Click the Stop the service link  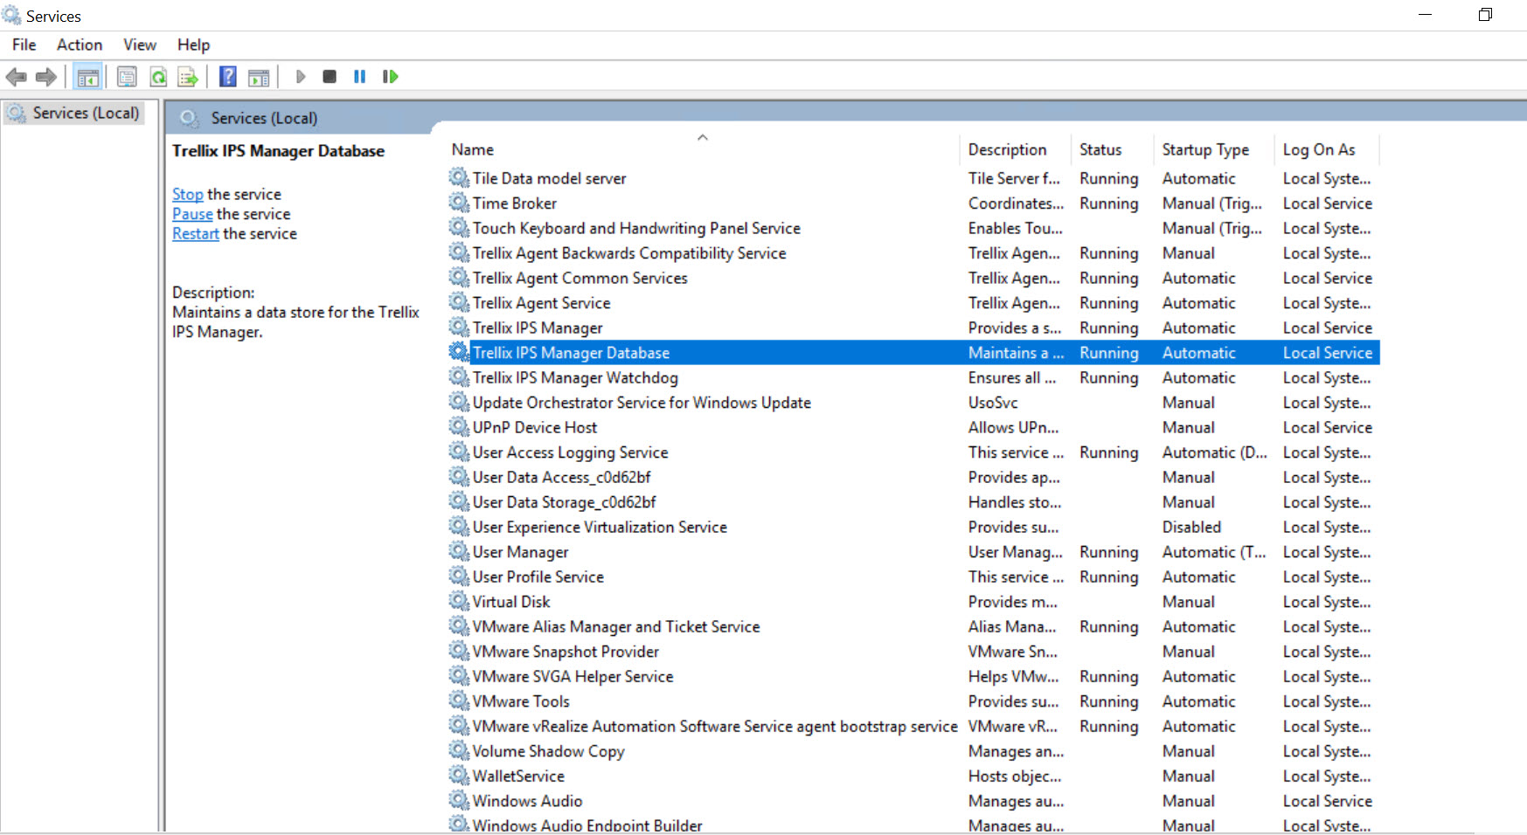pyautogui.click(x=188, y=194)
